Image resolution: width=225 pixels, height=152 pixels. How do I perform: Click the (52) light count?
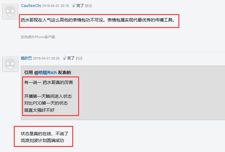(x=79, y=58)
